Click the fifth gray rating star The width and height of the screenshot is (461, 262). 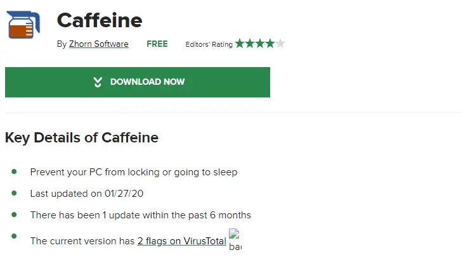click(x=280, y=44)
